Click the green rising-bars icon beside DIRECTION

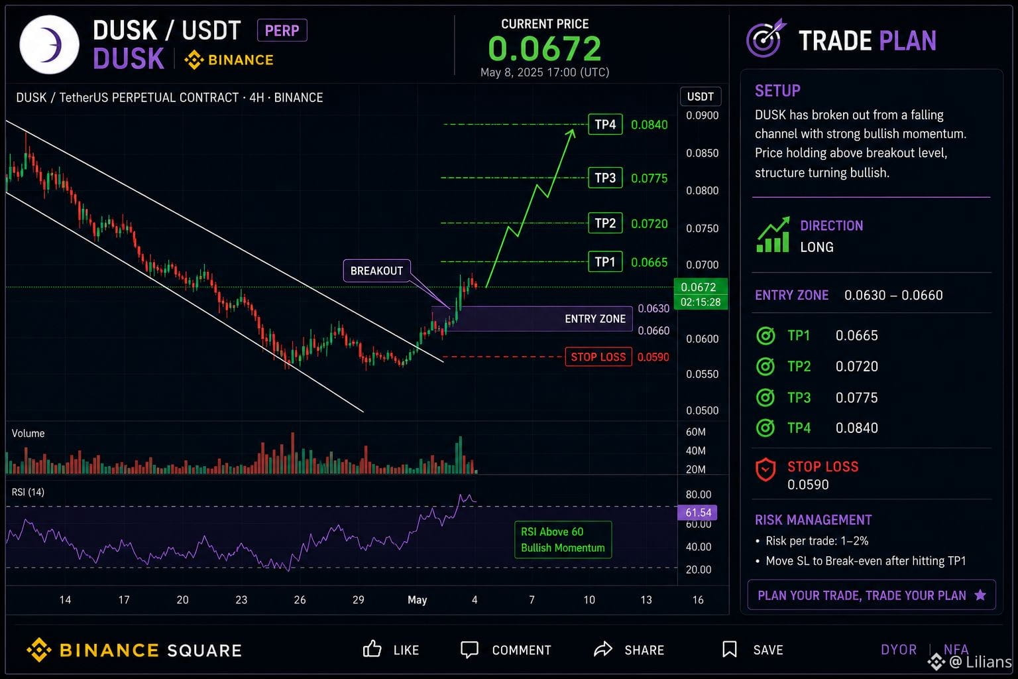point(773,234)
